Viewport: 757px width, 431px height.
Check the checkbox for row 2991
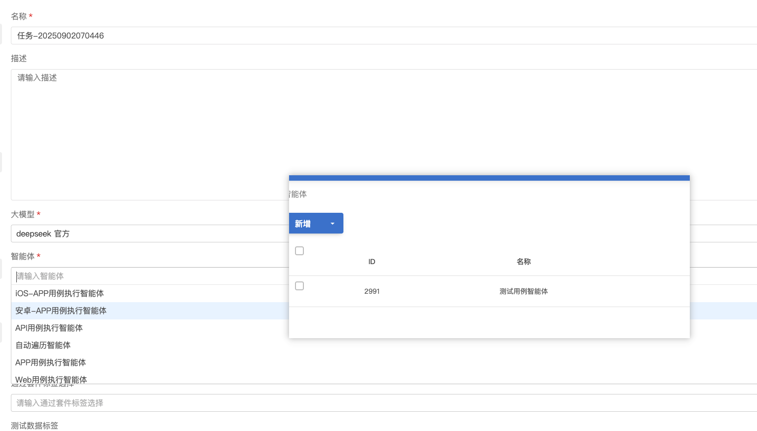[299, 286]
